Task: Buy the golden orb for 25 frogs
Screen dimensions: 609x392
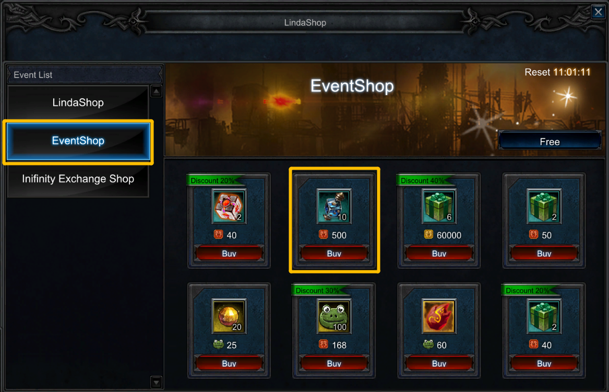Action: [x=229, y=363]
